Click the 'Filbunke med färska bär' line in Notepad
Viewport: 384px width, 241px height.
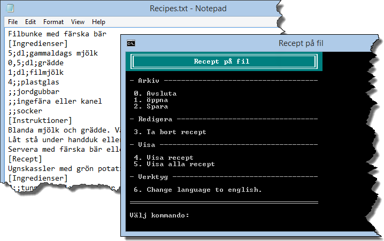pos(57,34)
